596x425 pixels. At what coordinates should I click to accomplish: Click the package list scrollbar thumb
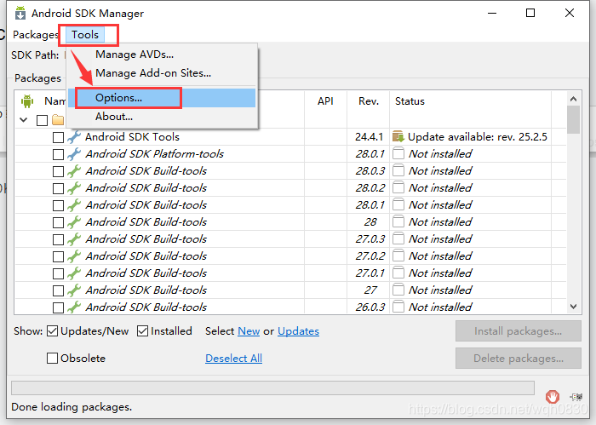tap(574, 120)
